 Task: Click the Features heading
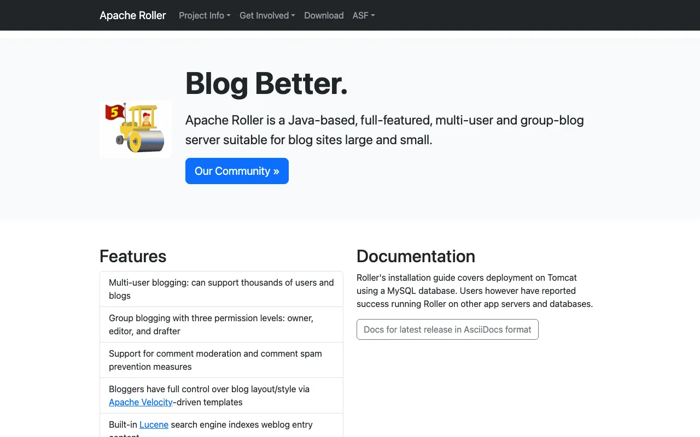click(x=133, y=256)
